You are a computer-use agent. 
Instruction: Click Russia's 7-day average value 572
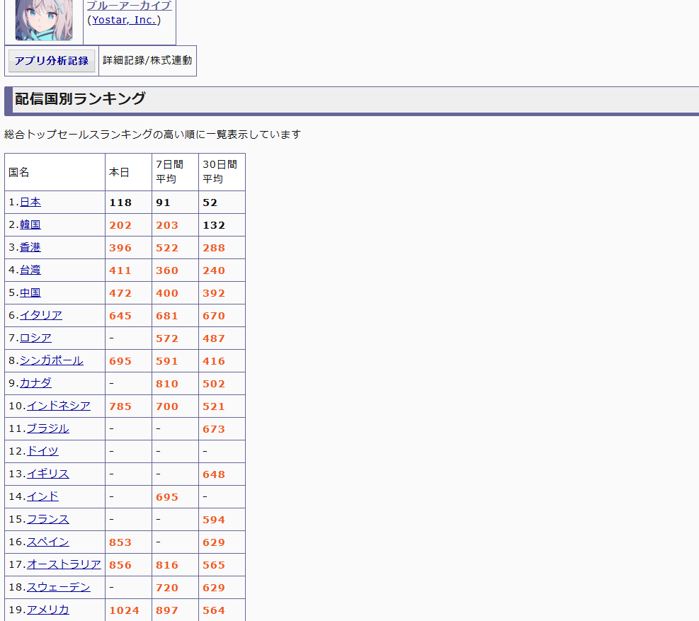tap(167, 338)
